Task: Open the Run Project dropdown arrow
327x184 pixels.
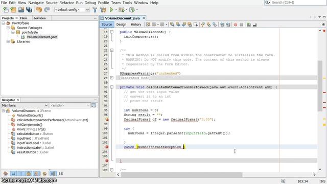Action: (x=116, y=10)
